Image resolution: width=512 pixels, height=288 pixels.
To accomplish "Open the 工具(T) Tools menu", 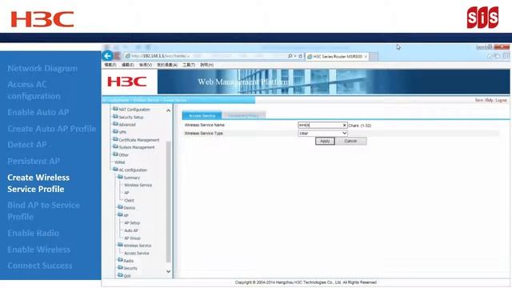I will [x=189, y=65].
